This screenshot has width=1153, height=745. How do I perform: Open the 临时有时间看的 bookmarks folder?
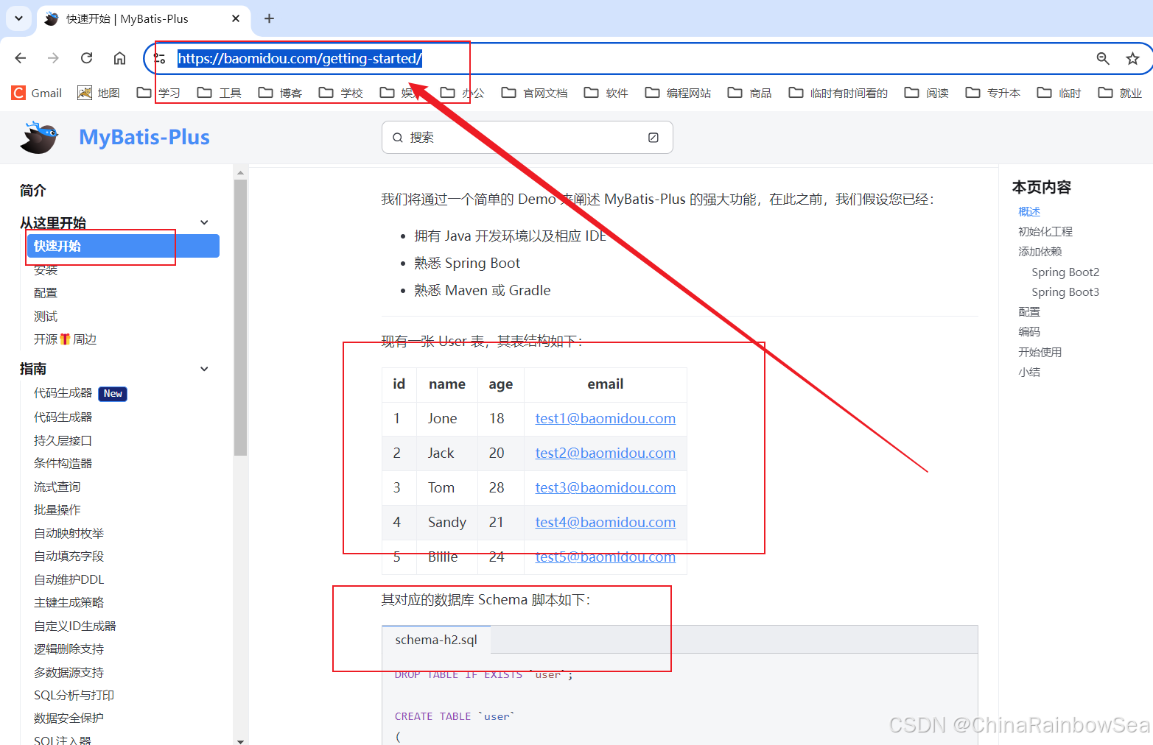pos(838,93)
